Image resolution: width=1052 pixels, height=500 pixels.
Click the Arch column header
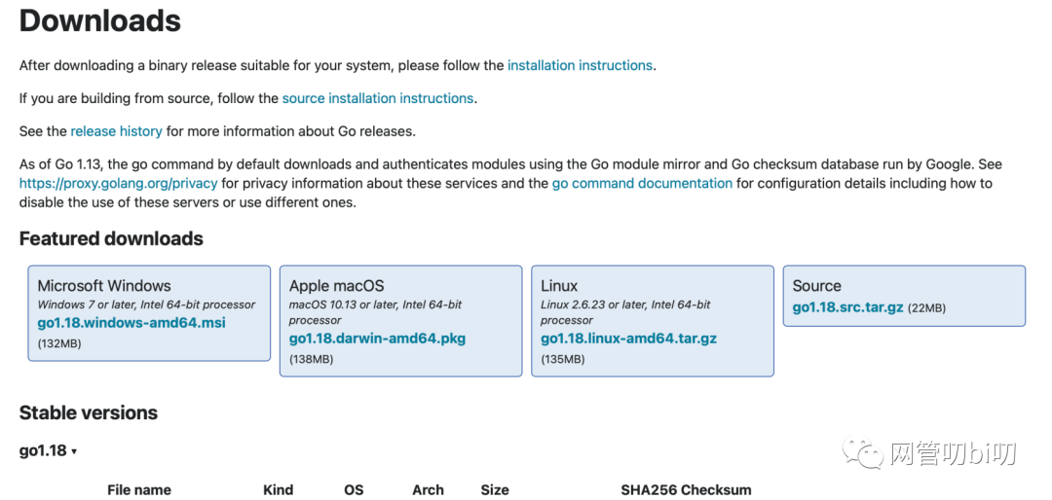(428, 490)
